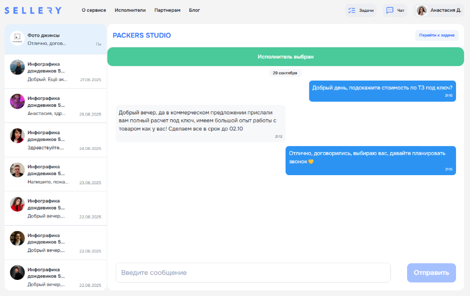
Task: Open Партнерам navigation link
Action: coord(167,10)
